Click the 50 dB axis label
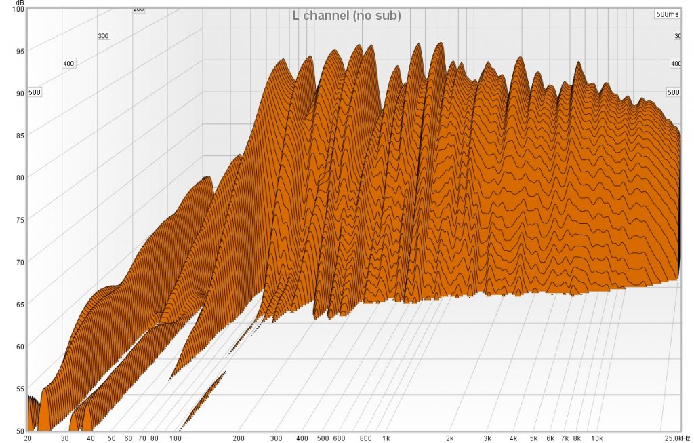 pyautogui.click(x=20, y=431)
